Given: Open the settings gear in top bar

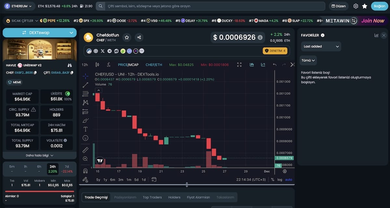Looking at the screenshot, I should point(356,6).
